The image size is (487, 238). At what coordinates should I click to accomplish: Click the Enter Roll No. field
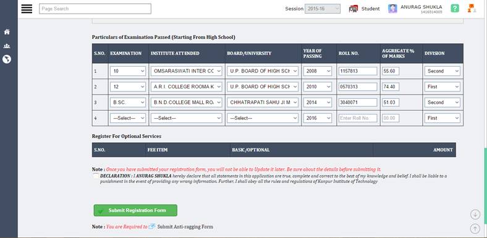pos(358,118)
